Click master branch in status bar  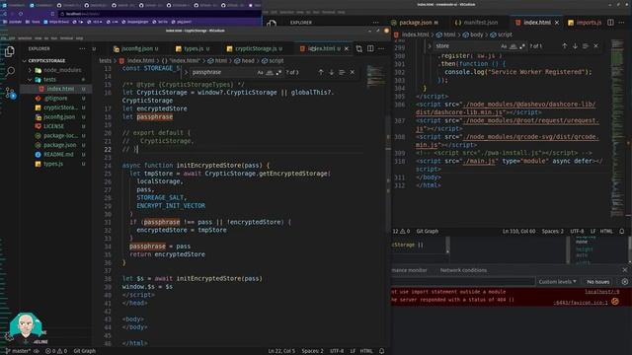click(x=17, y=351)
